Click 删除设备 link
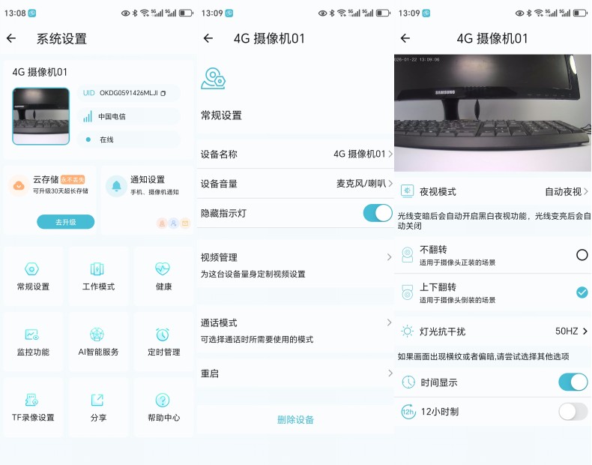The image size is (592, 465). click(295, 420)
